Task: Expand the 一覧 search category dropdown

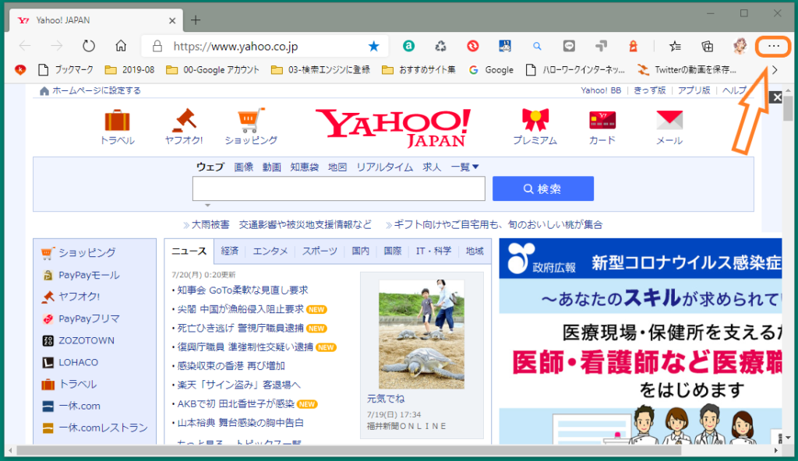Action: pos(464,167)
